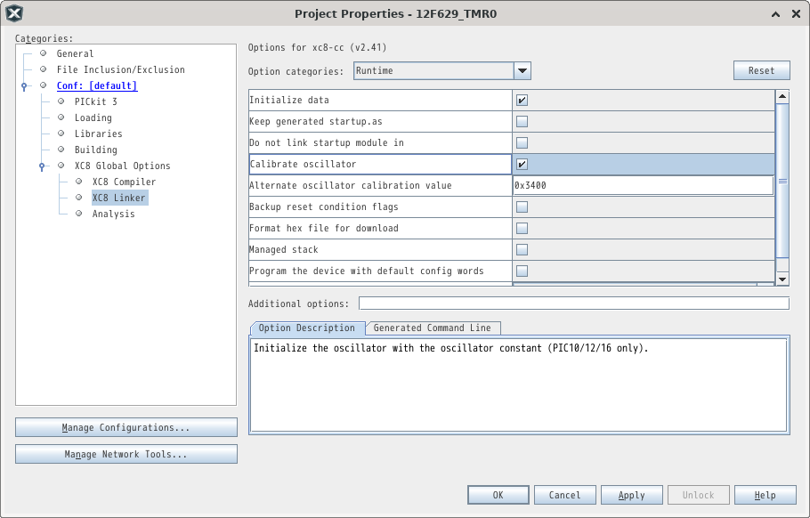This screenshot has height=518, width=810.
Task: Click the Backup reset condition flags label
Action: click(x=324, y=207)
